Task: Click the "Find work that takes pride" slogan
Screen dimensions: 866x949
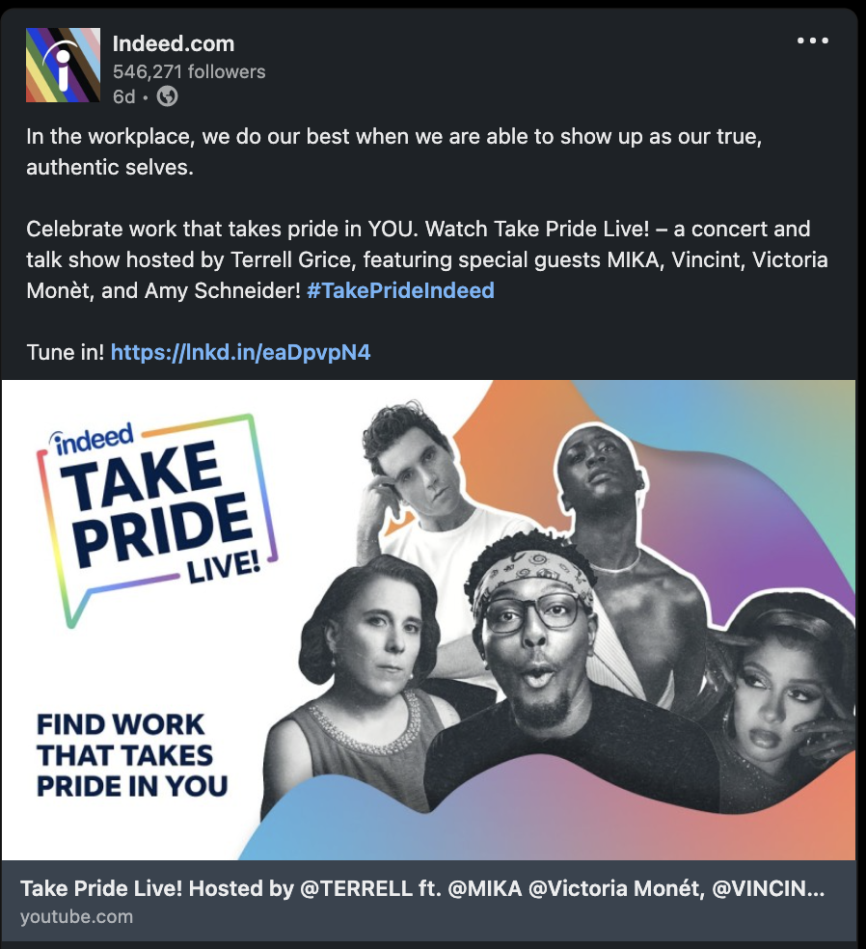Action: 131,755
